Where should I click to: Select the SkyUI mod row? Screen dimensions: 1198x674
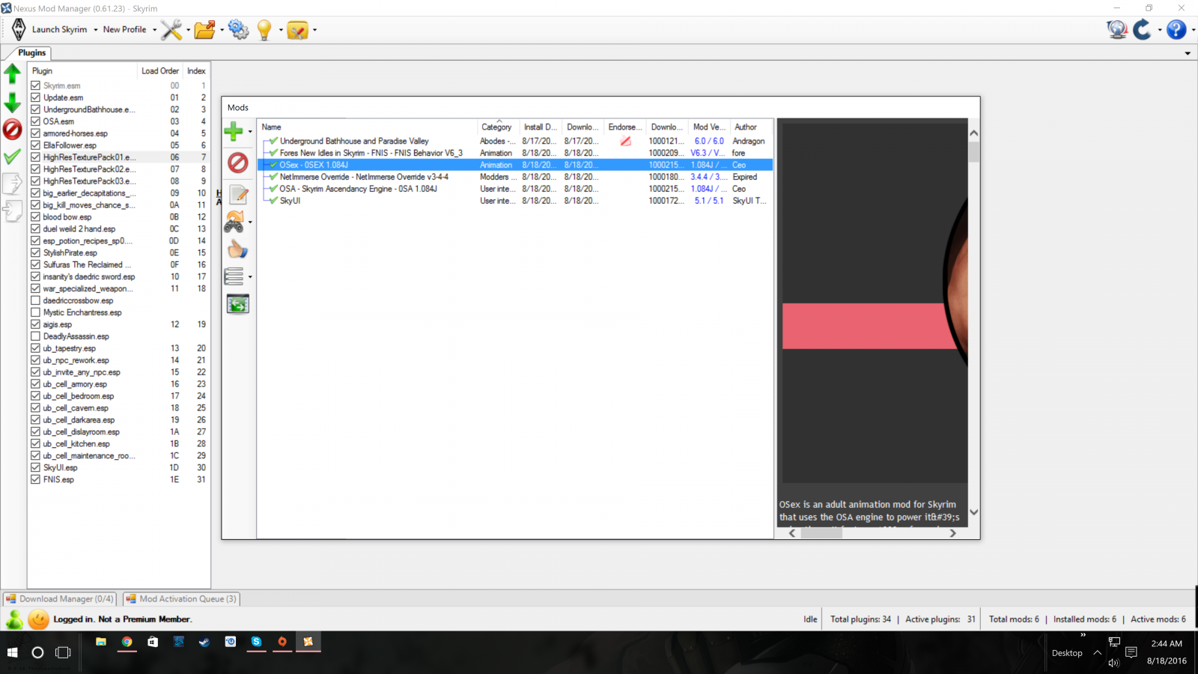(515, 201)
